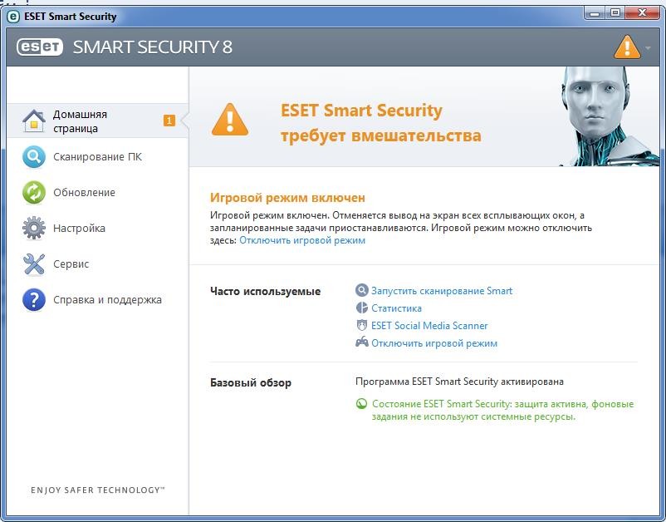Click the ESET logo in the header
This screenshot has width=666, height=522.
(40, 47)
